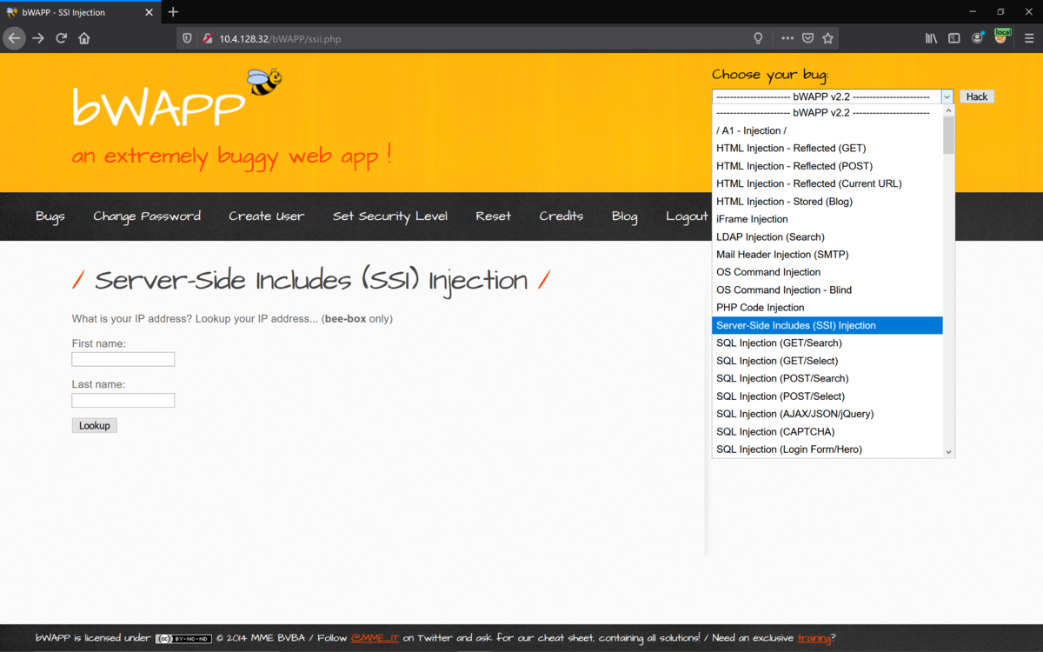The width and height of the screenshot is (1043, 652).
Task: Click the Reset nav link
Action: [493, 216]
